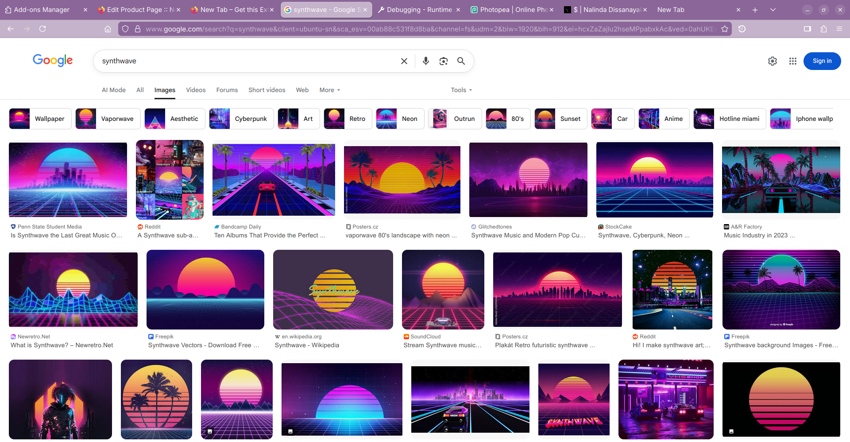
Task: Open Glitchedtones 'Synthwave Music and Modern Pop' link
Action: pyautogui.click(x=528, y=235)
